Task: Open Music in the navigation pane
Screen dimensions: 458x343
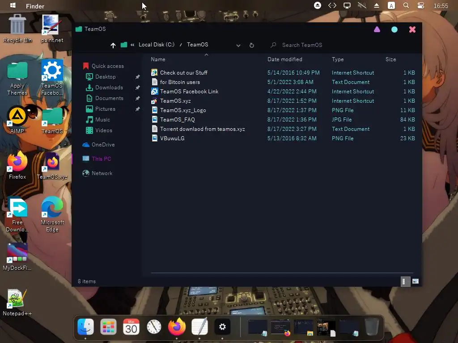Action: [x=98, y=120]
